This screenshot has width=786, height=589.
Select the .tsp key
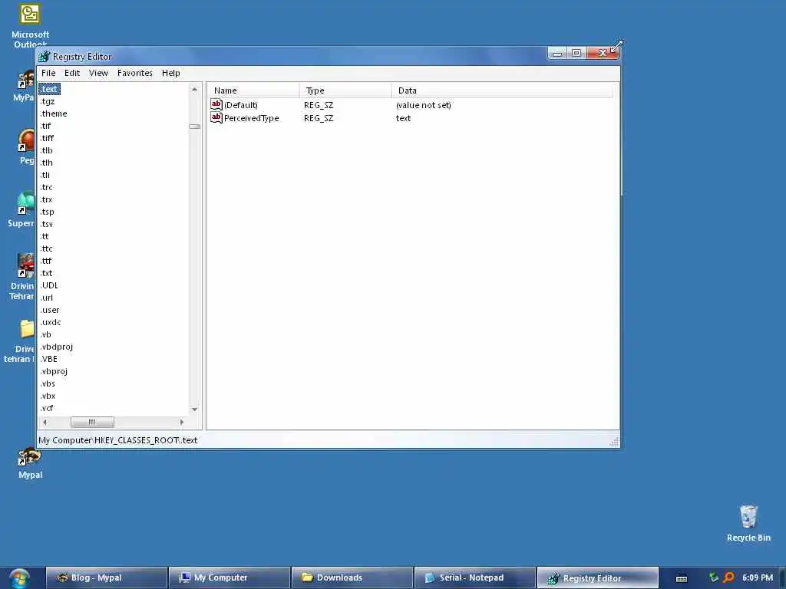pyautogui.click(x=47, y=212)
